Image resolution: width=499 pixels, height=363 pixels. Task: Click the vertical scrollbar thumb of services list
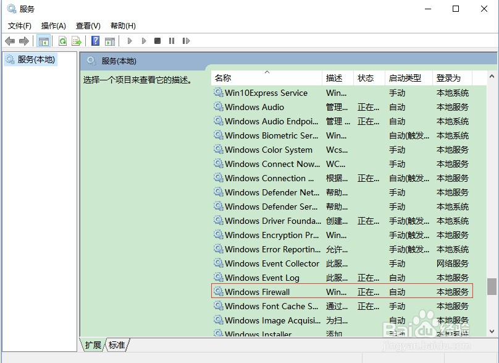[x=492, y=286]
